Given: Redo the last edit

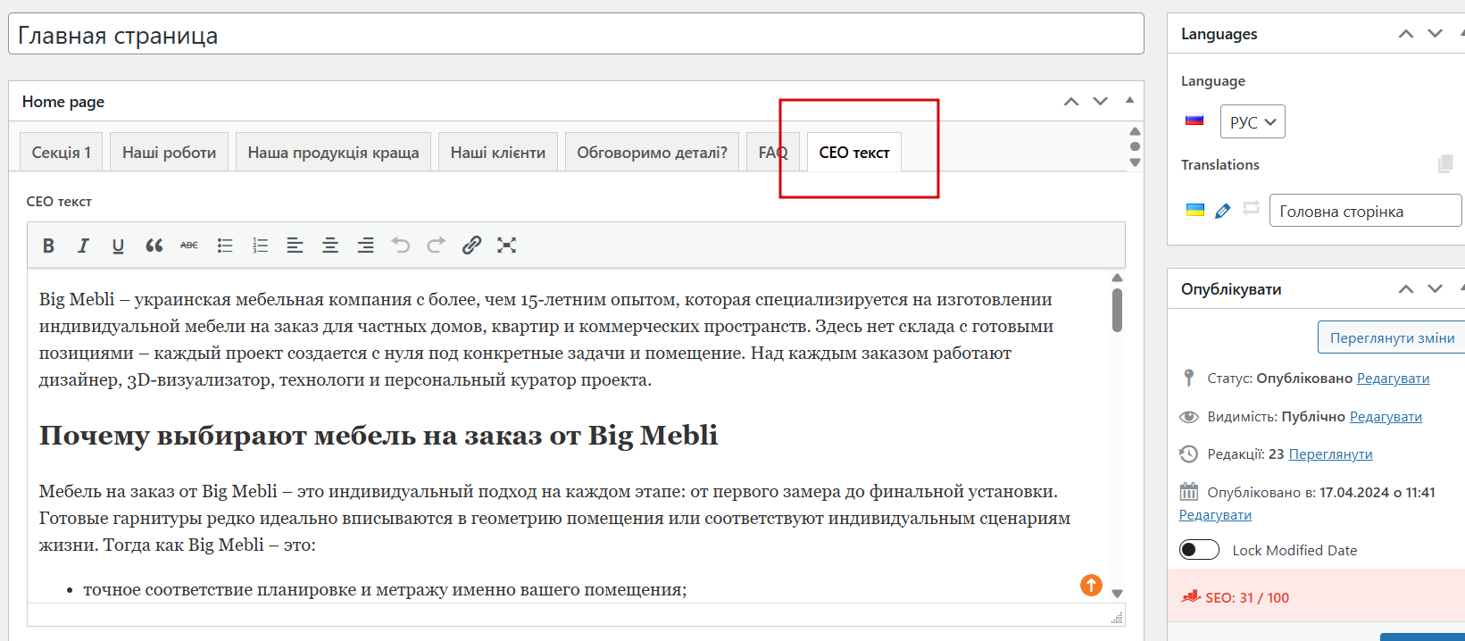Looking at the screenshot, I should [x=436, y=246].
